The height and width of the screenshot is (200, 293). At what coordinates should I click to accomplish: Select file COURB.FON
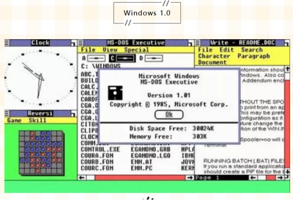tap(97, 162)
